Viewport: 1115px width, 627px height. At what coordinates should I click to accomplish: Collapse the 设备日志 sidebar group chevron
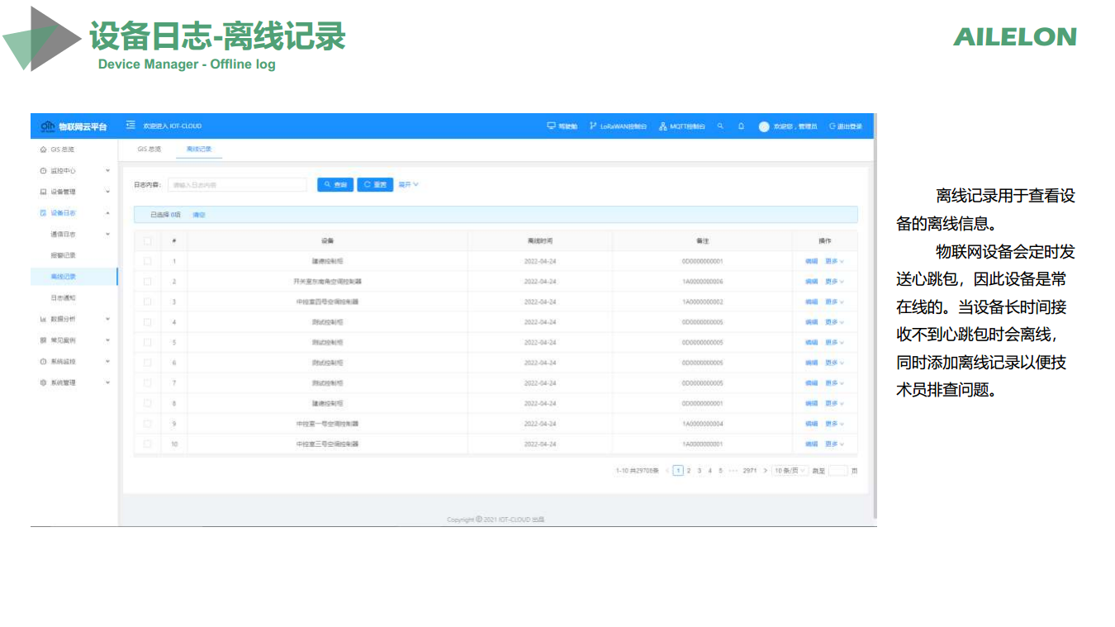(x=107, y=213)
